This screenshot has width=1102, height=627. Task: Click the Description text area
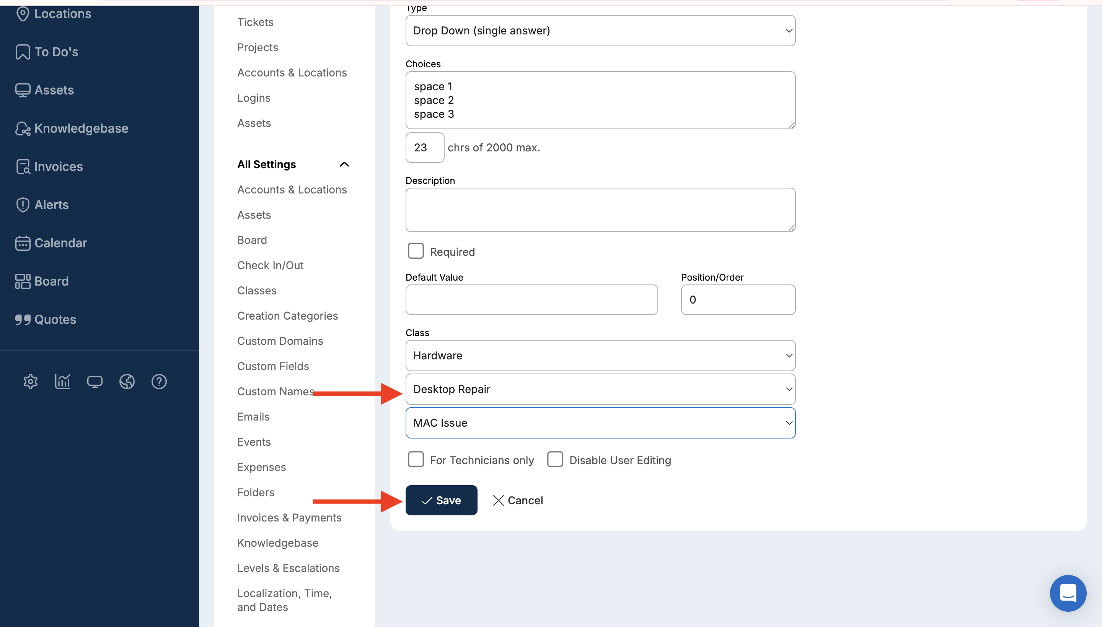click(600, 210)
